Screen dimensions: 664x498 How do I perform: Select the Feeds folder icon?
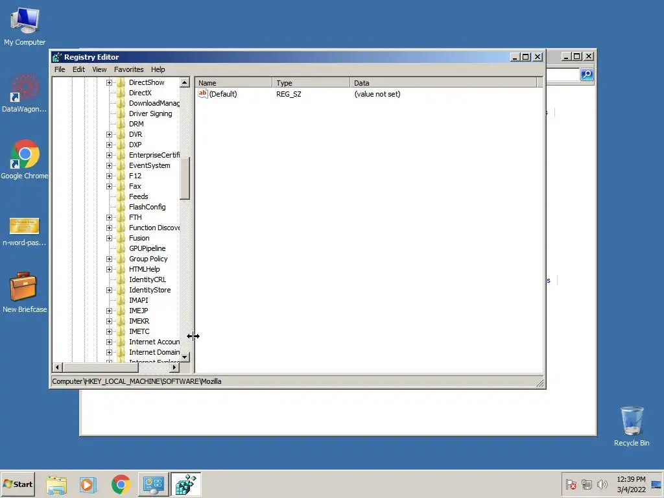121,196
